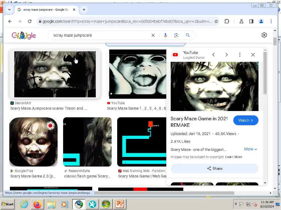The width and height of the screenshot is (281, 210).
Task: Open classic flash game 'Scary...' link
Action: point(87,176)
